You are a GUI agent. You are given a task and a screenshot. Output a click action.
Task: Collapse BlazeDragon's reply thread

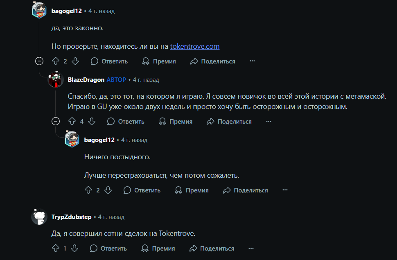tap(56, 122)
